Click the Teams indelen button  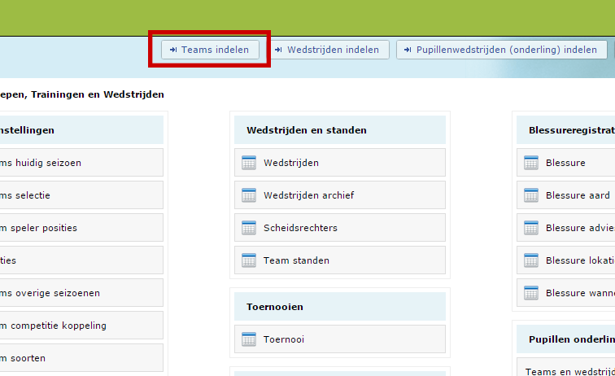(210, 50)
